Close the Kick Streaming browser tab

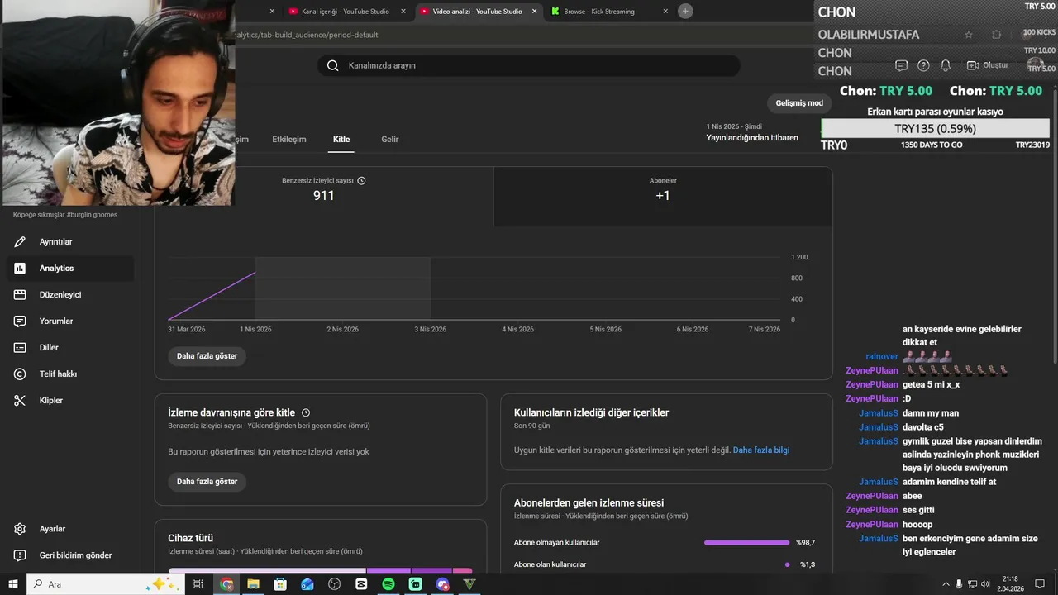coord(665,12)
